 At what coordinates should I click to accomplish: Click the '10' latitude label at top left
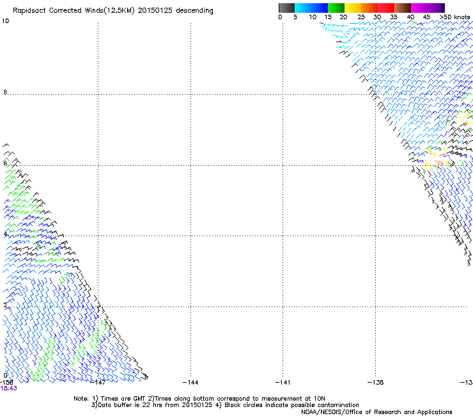tap(5, 21)
